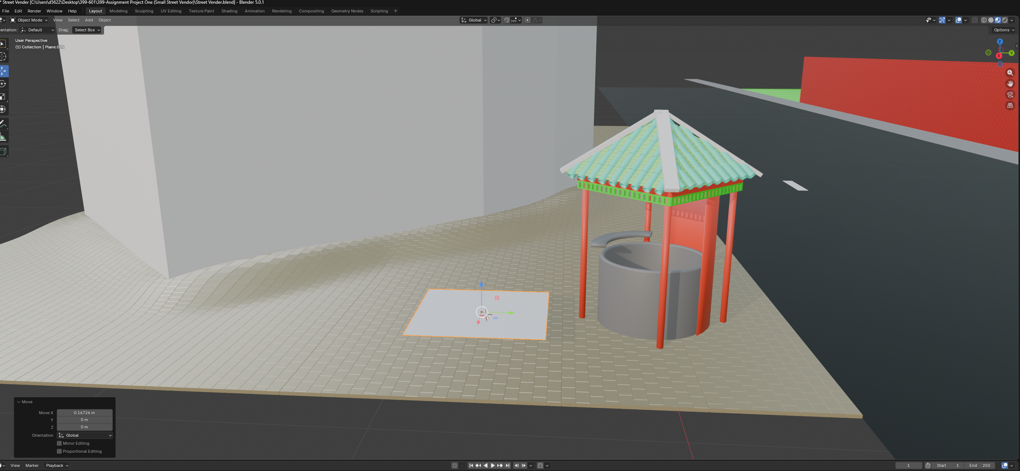Click the Move X value field

84,413
